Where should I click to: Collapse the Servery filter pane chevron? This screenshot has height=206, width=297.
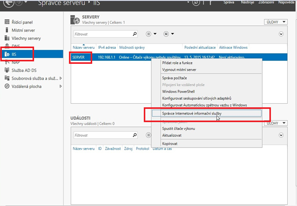click(281, 34)
